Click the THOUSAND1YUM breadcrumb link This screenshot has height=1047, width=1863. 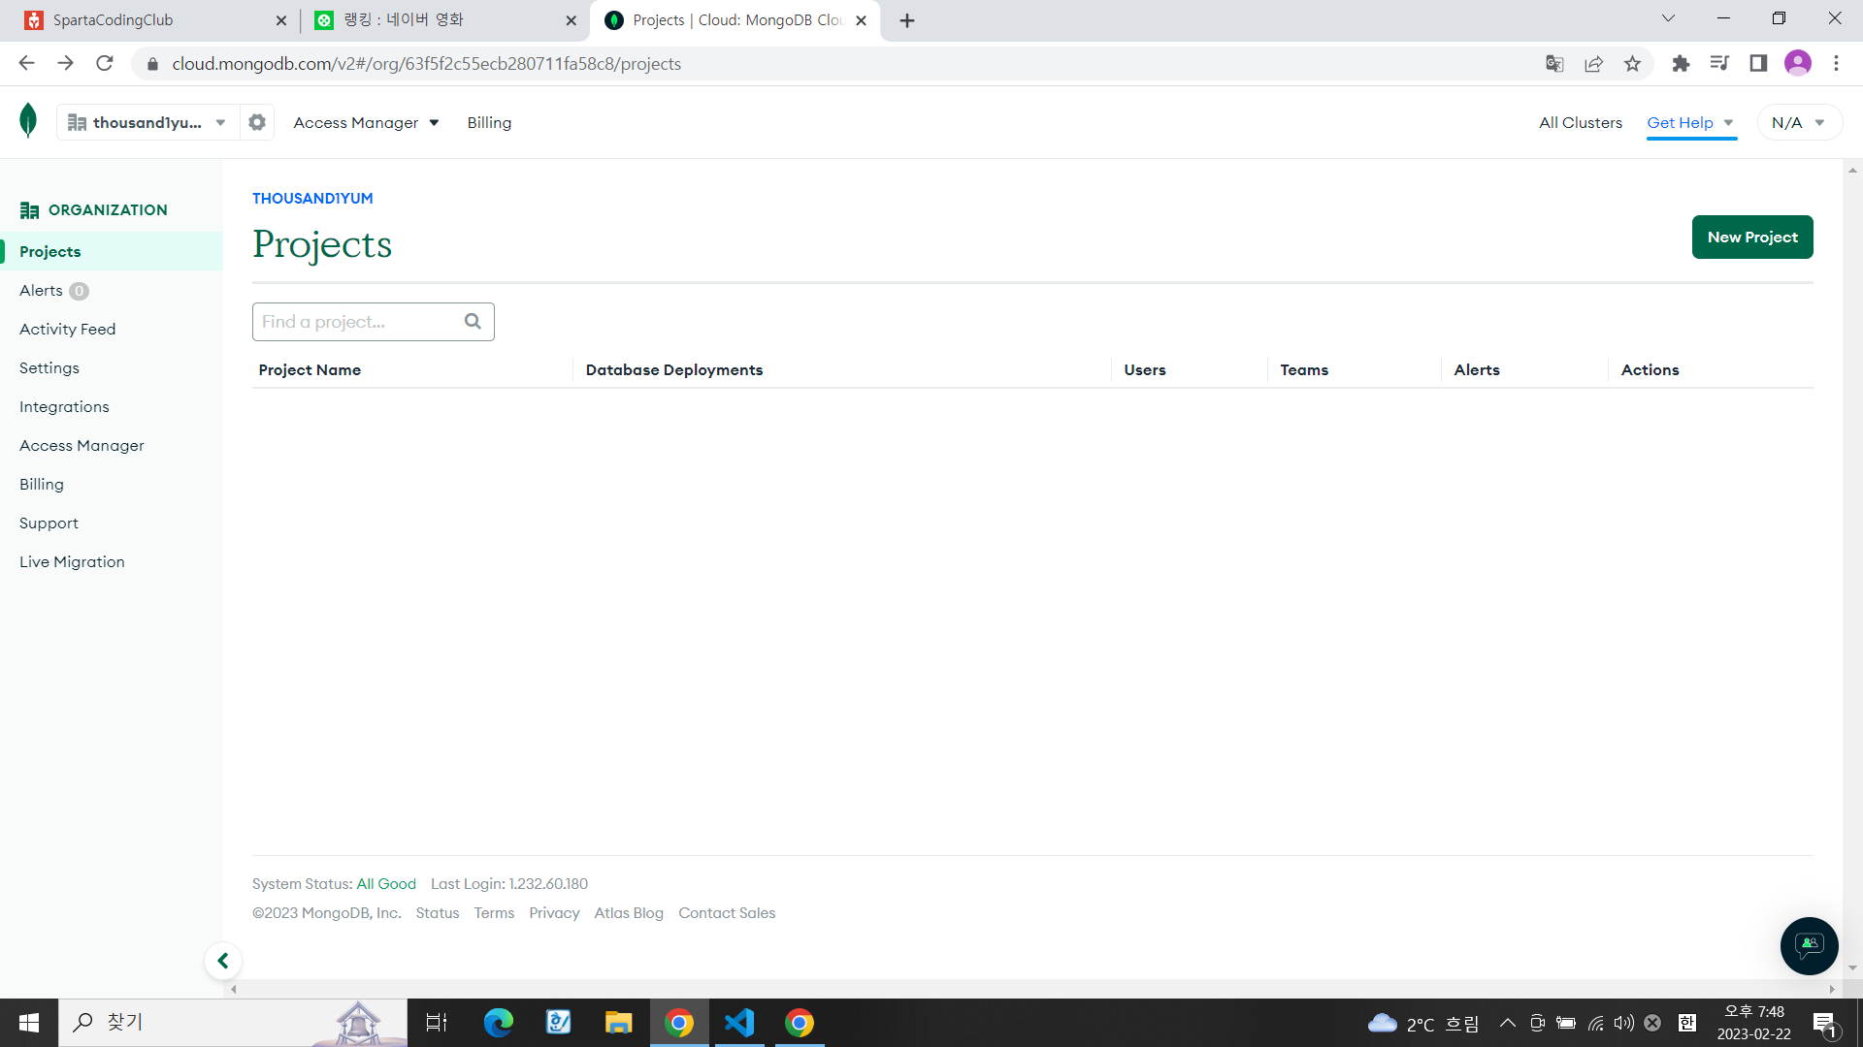pyautogui.click(x=312, y=198)
